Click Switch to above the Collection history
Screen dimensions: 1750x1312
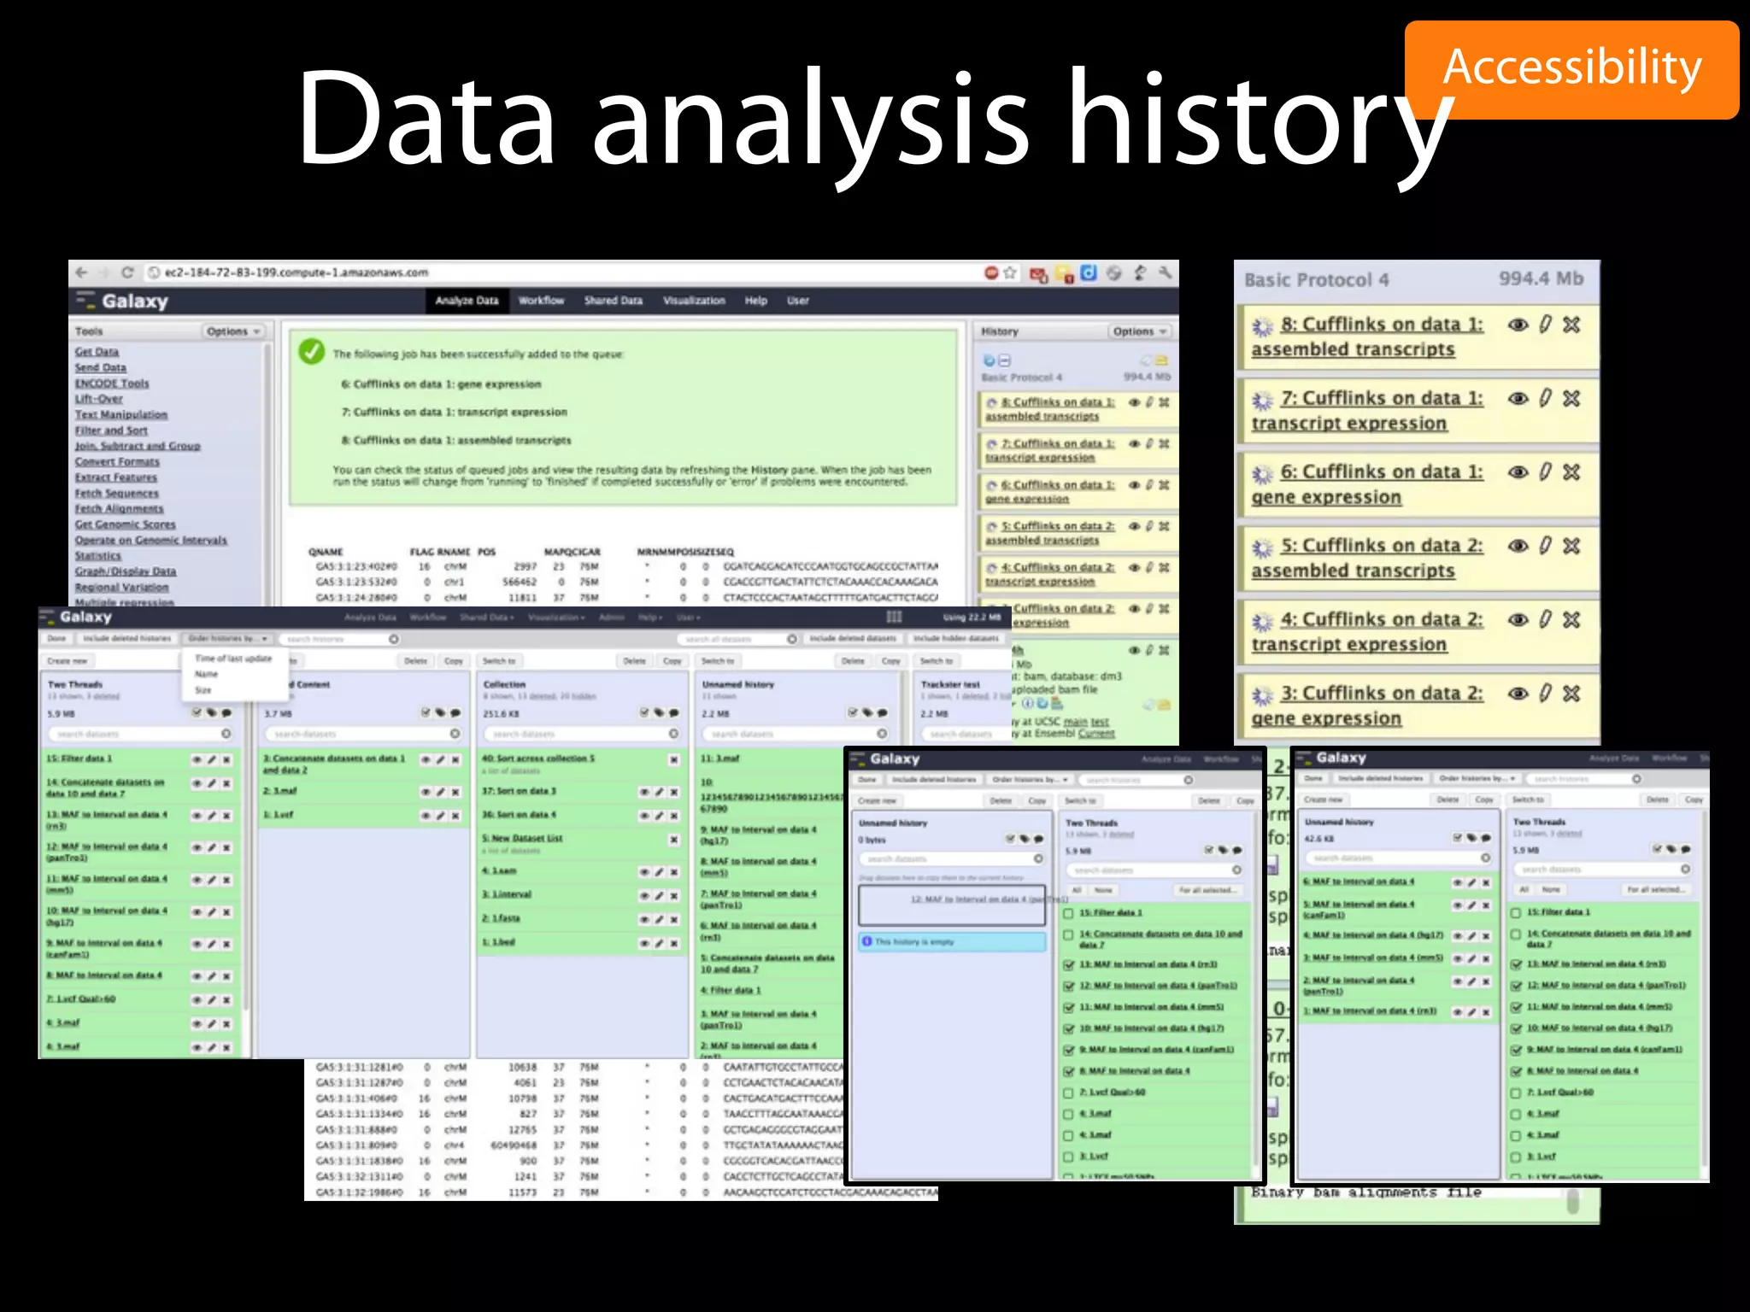499,661
